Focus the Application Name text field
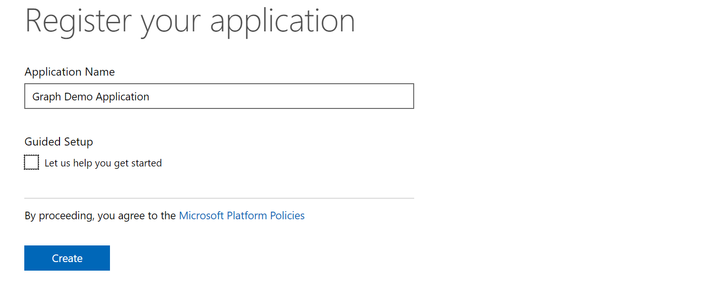Image resolution: width=726 pixels, height=283 pixels. point(219,96)
